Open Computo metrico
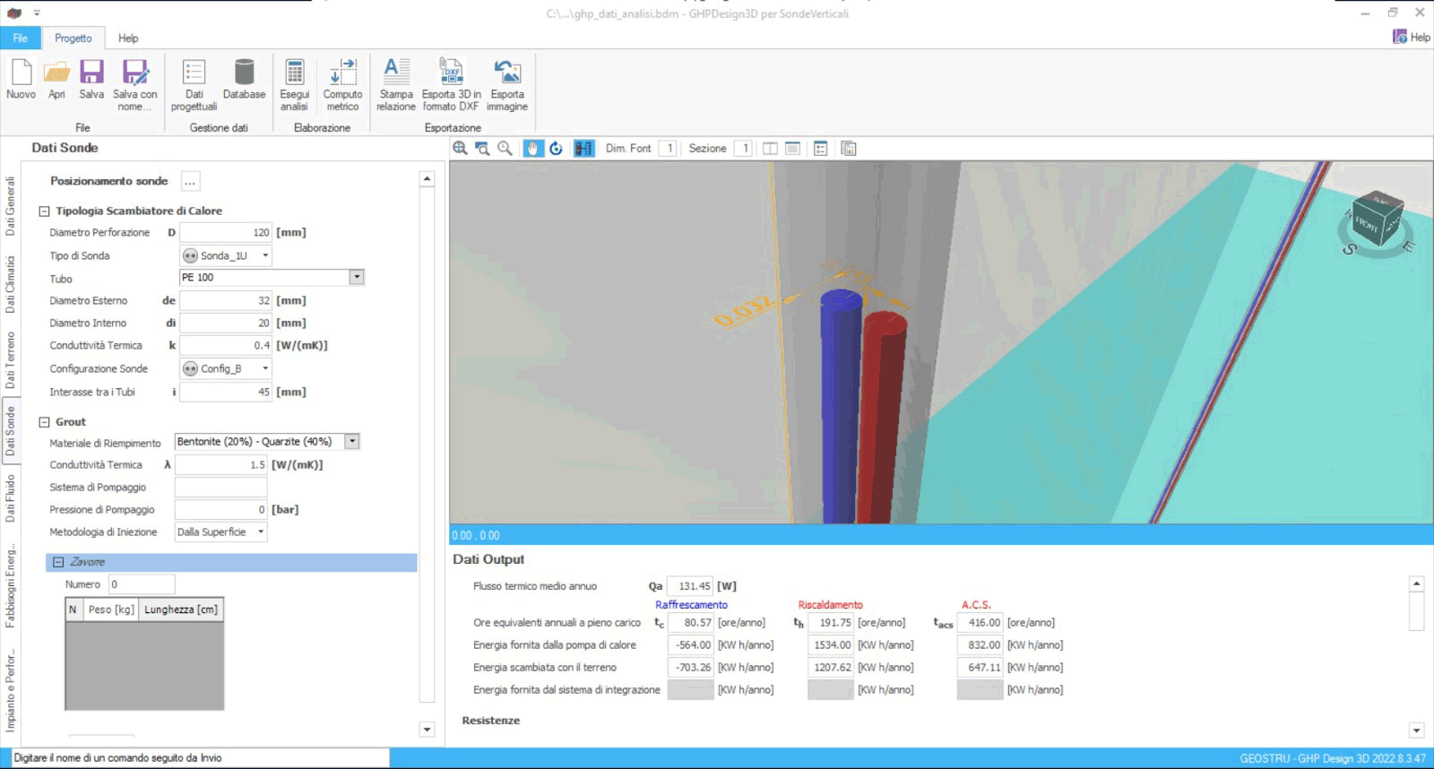This screenshot has width=1434, height=769. [342, 73]
